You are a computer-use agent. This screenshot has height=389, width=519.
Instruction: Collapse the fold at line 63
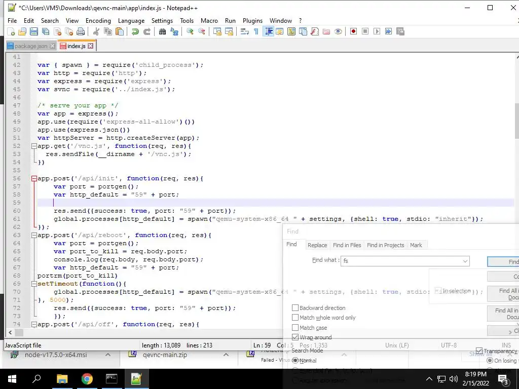[x=34, y=235]
